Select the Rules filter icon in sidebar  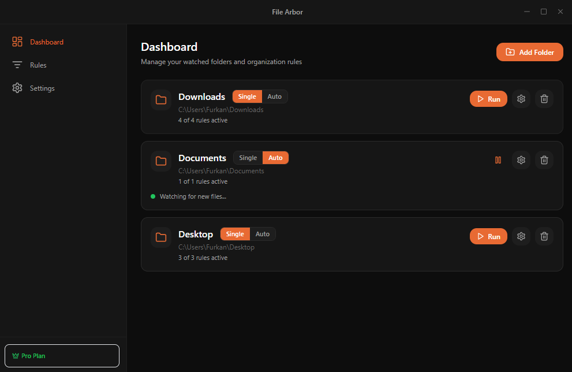click(17, 65)
